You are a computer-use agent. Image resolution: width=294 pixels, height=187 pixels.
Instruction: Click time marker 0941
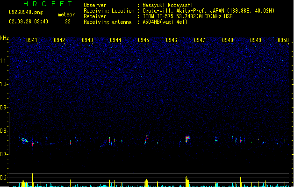(x=31, y=40)
